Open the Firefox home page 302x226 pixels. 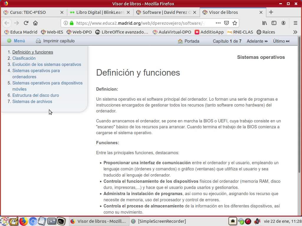click(35, 23)
